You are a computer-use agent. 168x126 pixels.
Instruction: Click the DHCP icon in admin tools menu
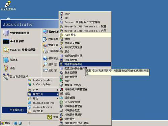click(61, 14)
